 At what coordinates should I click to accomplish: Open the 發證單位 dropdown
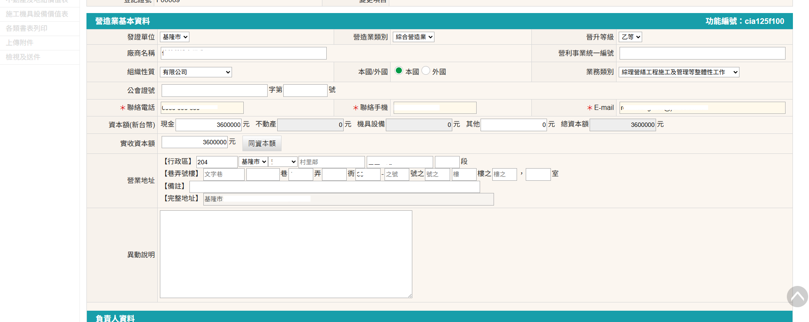[x=175, y=37]
